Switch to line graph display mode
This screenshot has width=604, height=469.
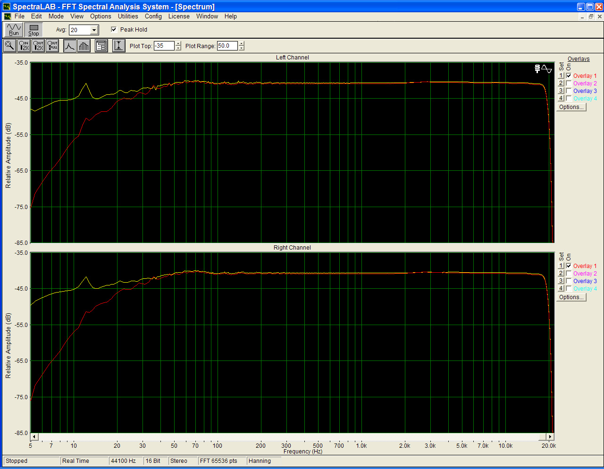tap(70, 46)
